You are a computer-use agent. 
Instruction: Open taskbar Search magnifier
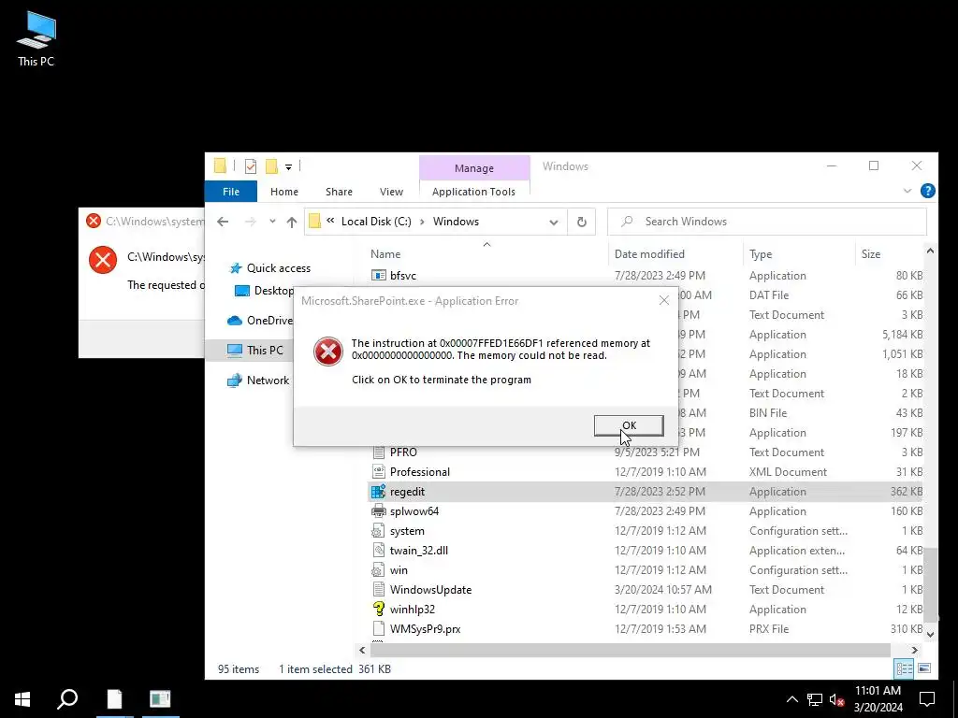pos(67,699)
